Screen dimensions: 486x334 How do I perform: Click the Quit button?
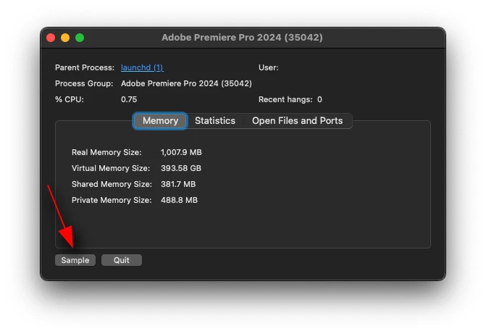[x=122, y=260]
